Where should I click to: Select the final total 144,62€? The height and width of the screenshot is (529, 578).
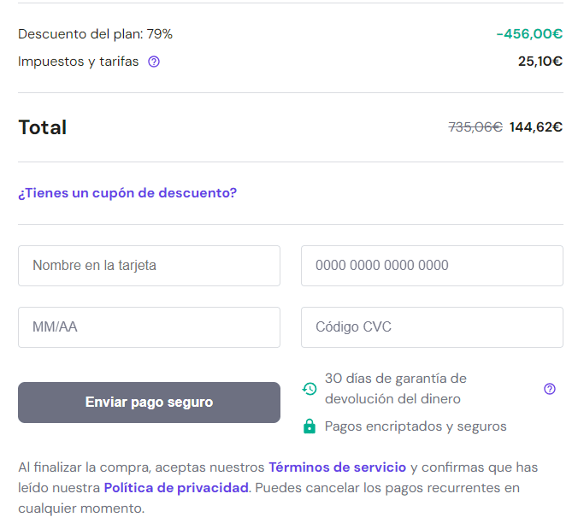(535, 127)
